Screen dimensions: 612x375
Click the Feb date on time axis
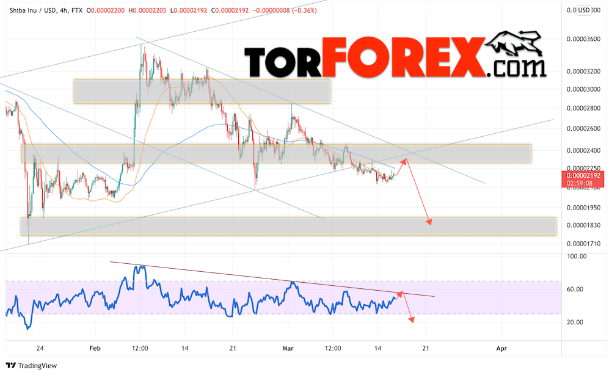95,348
